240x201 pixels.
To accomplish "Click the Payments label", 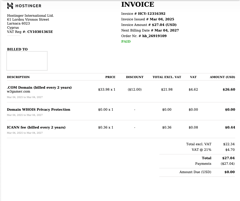I will 203,164.
